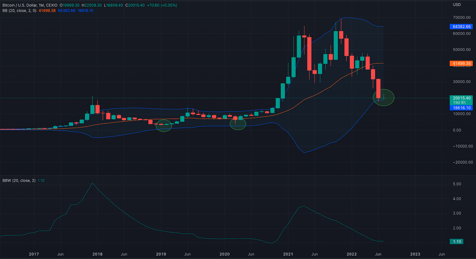The height and width of the screenshot is (259, 476).
Task: Click the Jun label after 2023
Action: (x=442, y=254)
